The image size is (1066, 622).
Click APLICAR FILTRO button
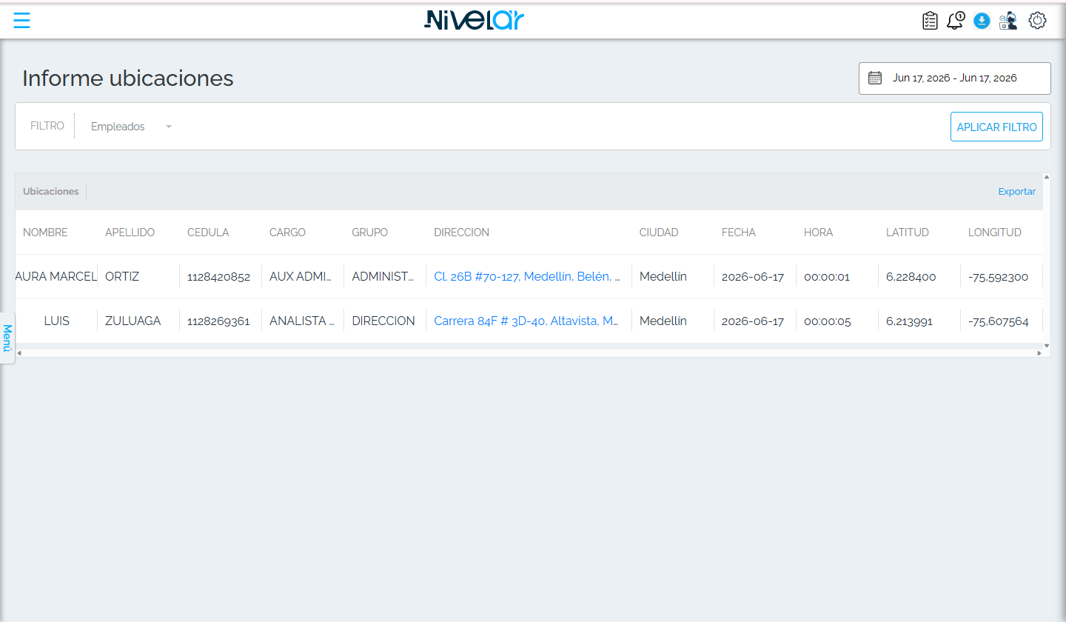pos(996,127)
